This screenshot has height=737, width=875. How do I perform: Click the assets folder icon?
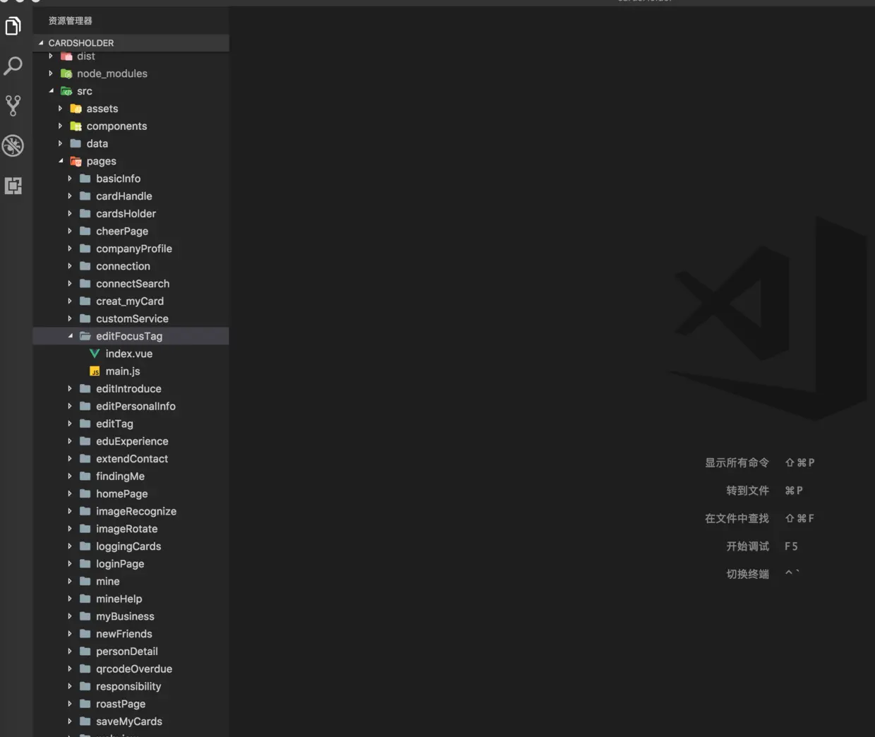click(76, 109)
